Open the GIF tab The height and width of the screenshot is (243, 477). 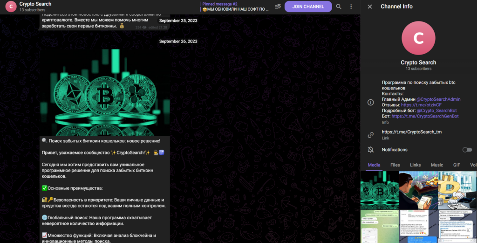click(x=457, y=165)
